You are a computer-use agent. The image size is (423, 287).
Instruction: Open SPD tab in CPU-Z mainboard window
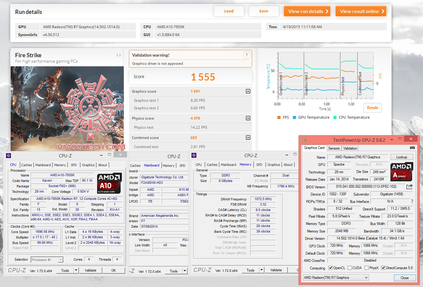(182, 166)
